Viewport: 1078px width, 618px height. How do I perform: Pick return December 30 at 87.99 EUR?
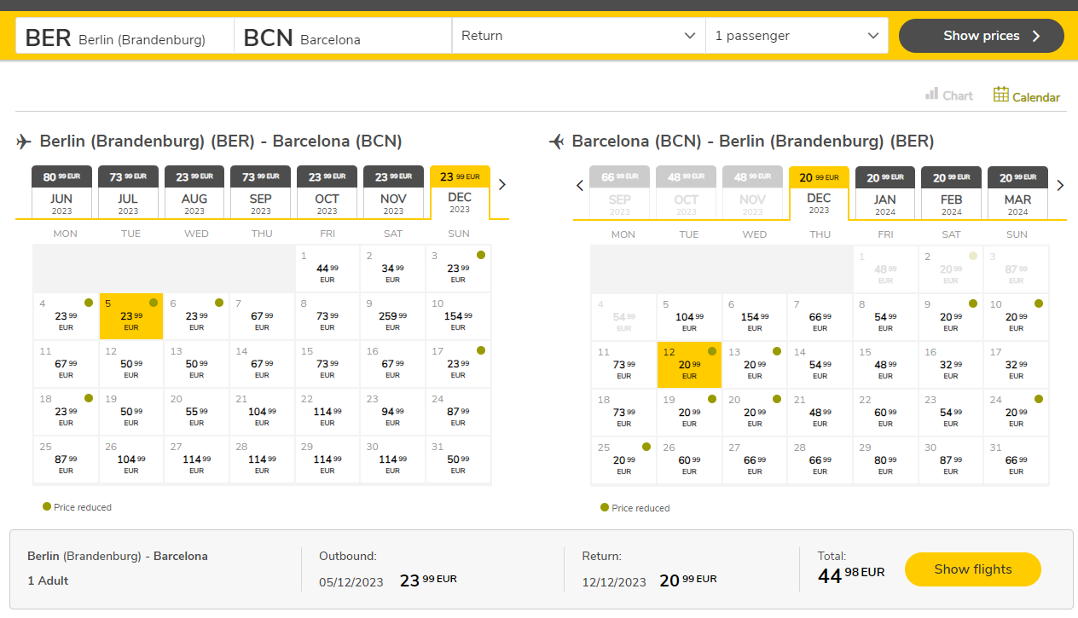point(951,460)
